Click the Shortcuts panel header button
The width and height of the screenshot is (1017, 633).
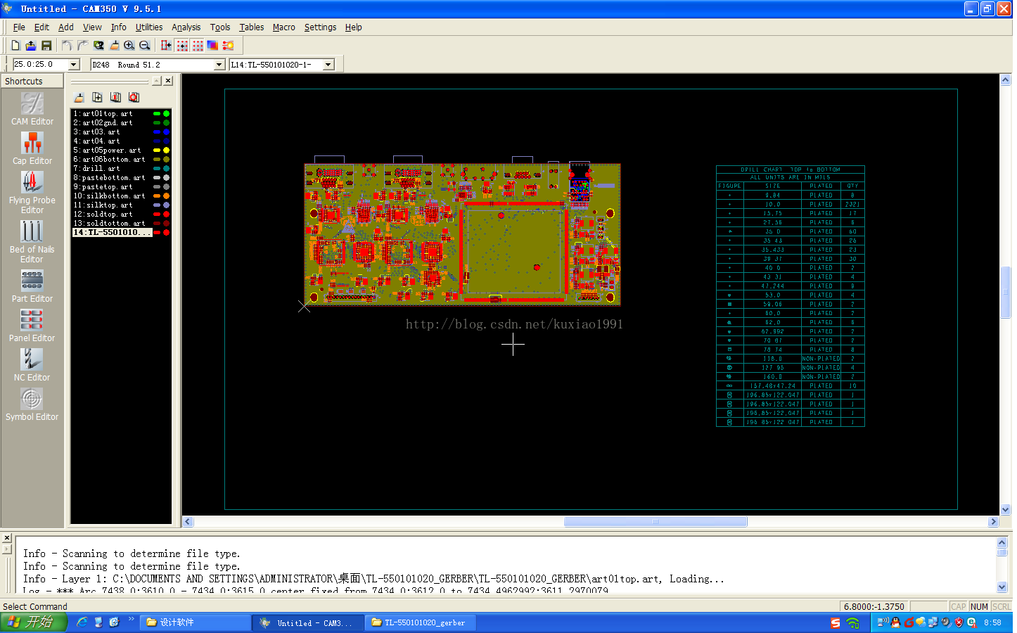click(x=32, y=82)
